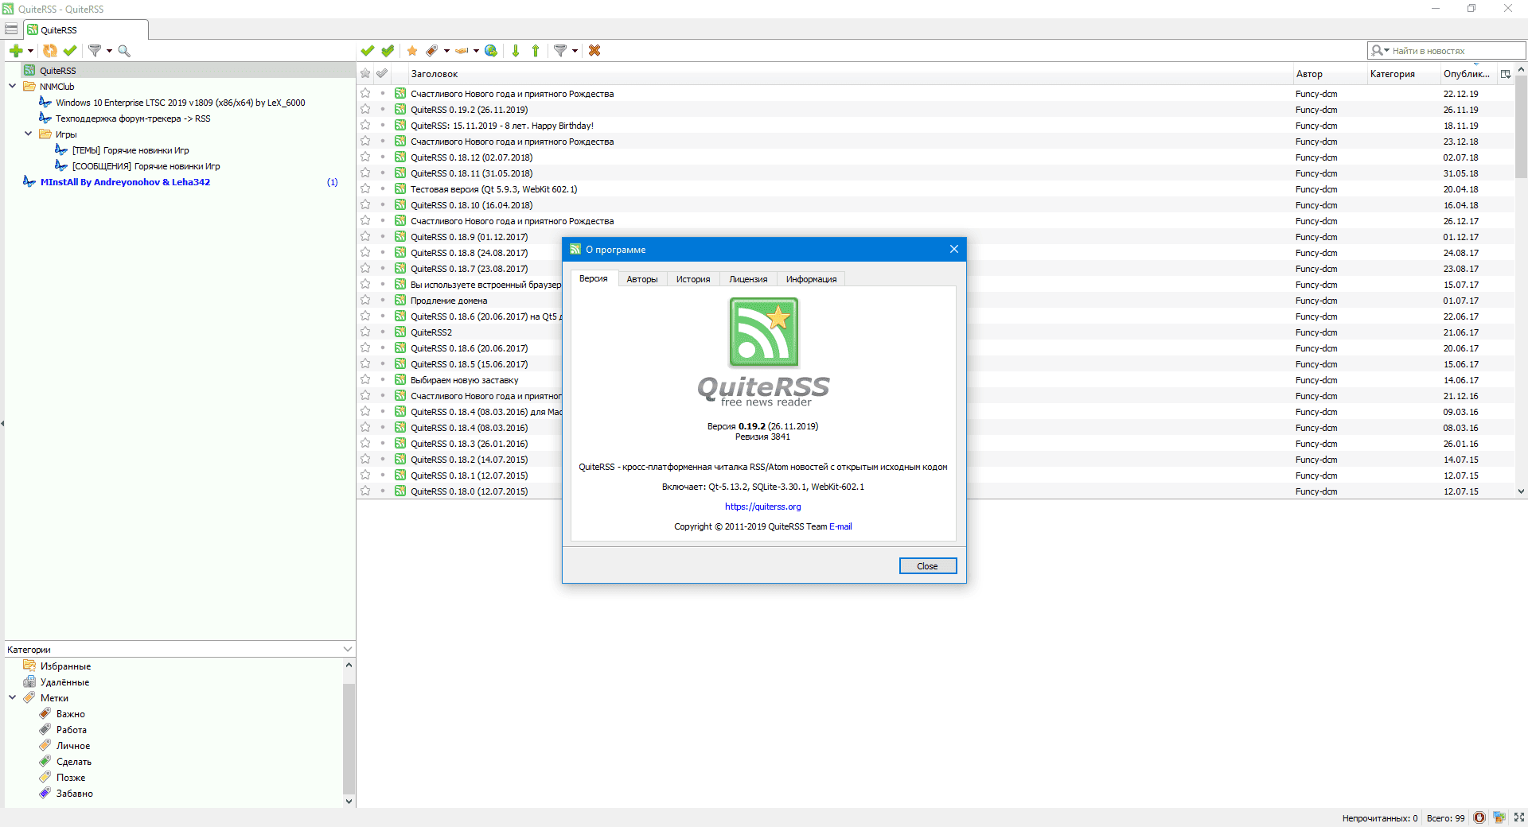Viewport: 1528px width, 827px height.
Task: Toggle star for 'QuiteRSS 0.18.0 (12.07.2015)' news
Action: coord(365,491)
